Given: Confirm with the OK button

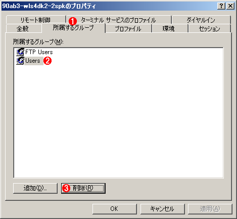Looking at the screenshot, I should coord(115,209).
